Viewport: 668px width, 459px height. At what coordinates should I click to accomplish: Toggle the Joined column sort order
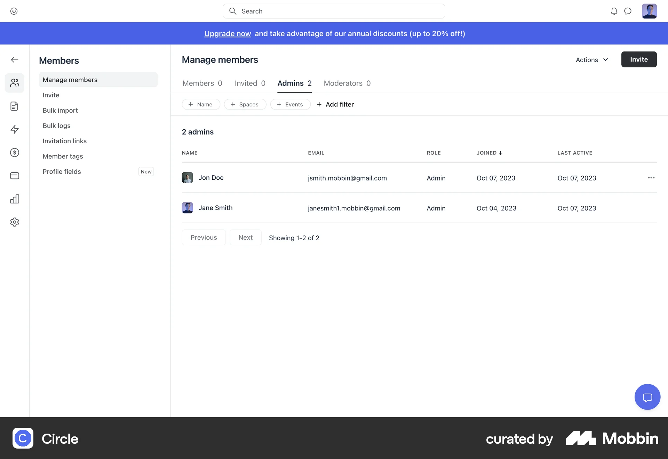point(489,153)
